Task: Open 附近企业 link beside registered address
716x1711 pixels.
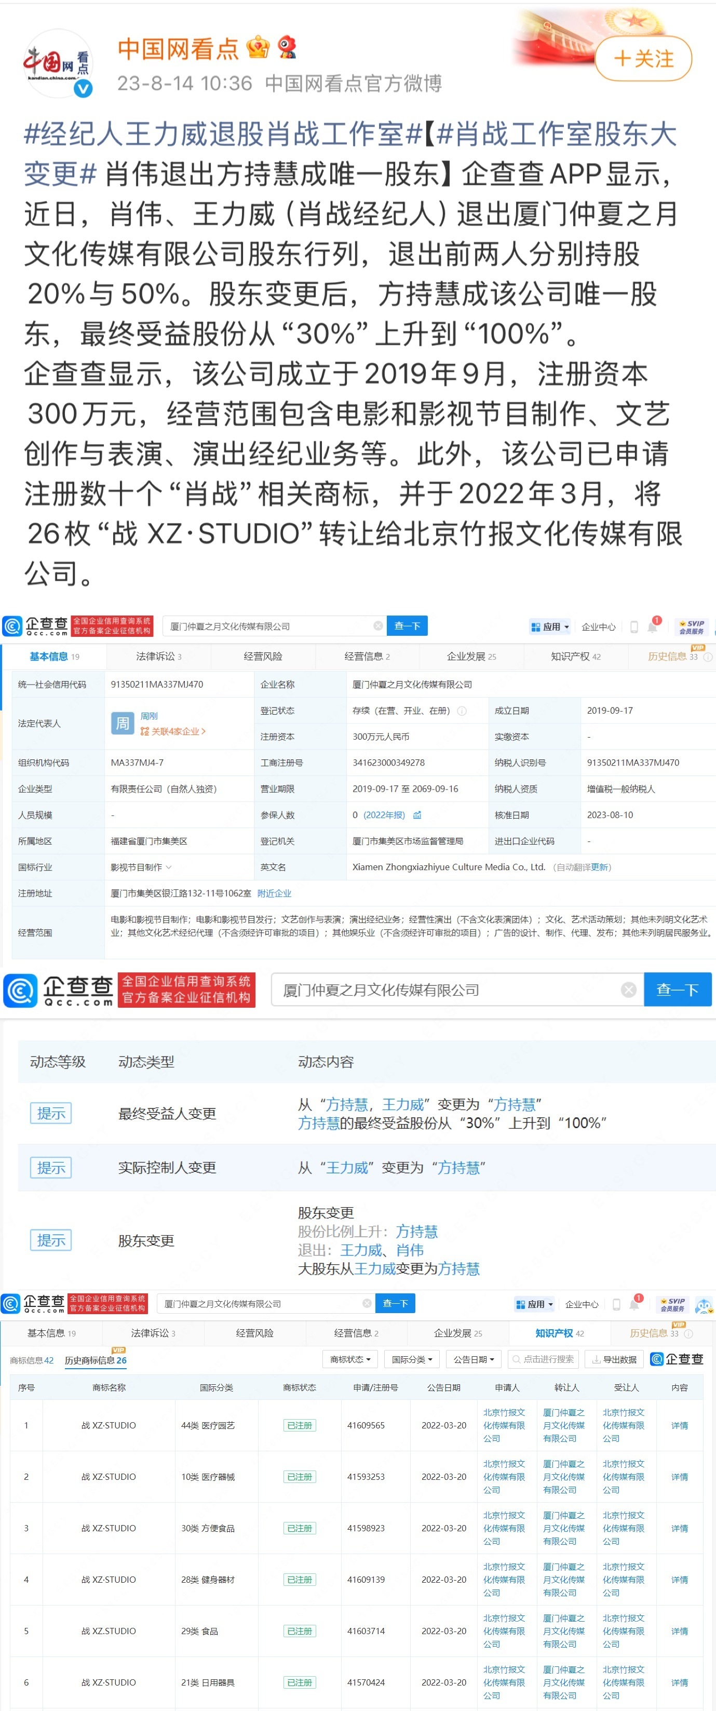Action: click(274, 893)
